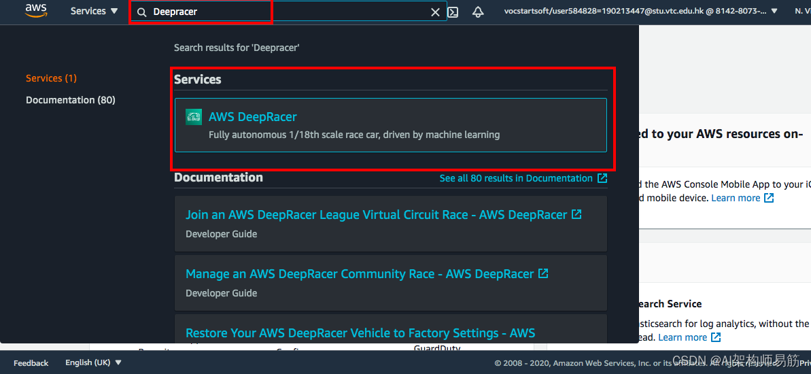Click the Services section heading
This screenshot has width=811, height=374.
(x=198, y=80)
